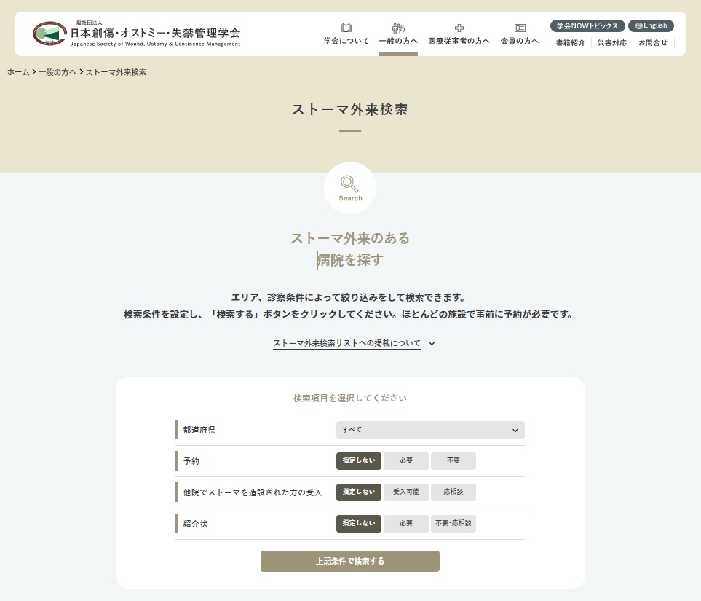Click the member card icon above 会員の方へ
This screenshot has width=701, height=601.
(520, 28)
